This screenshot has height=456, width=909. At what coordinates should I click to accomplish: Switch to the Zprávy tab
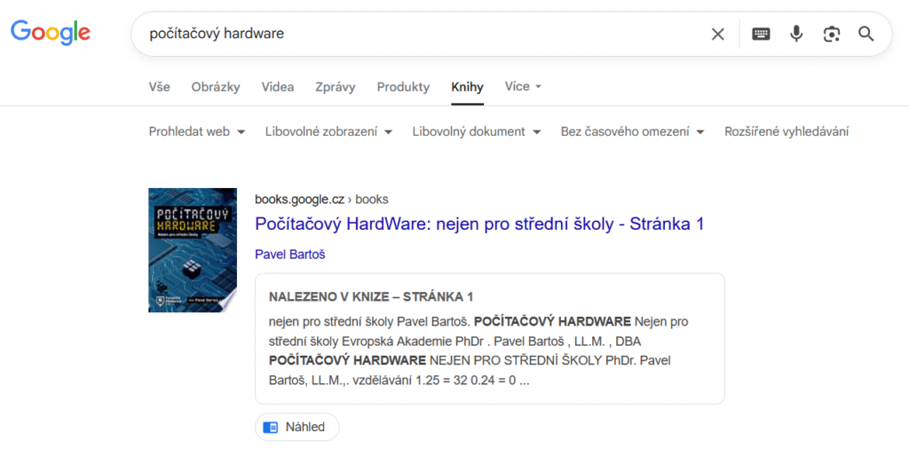point(335,87)
